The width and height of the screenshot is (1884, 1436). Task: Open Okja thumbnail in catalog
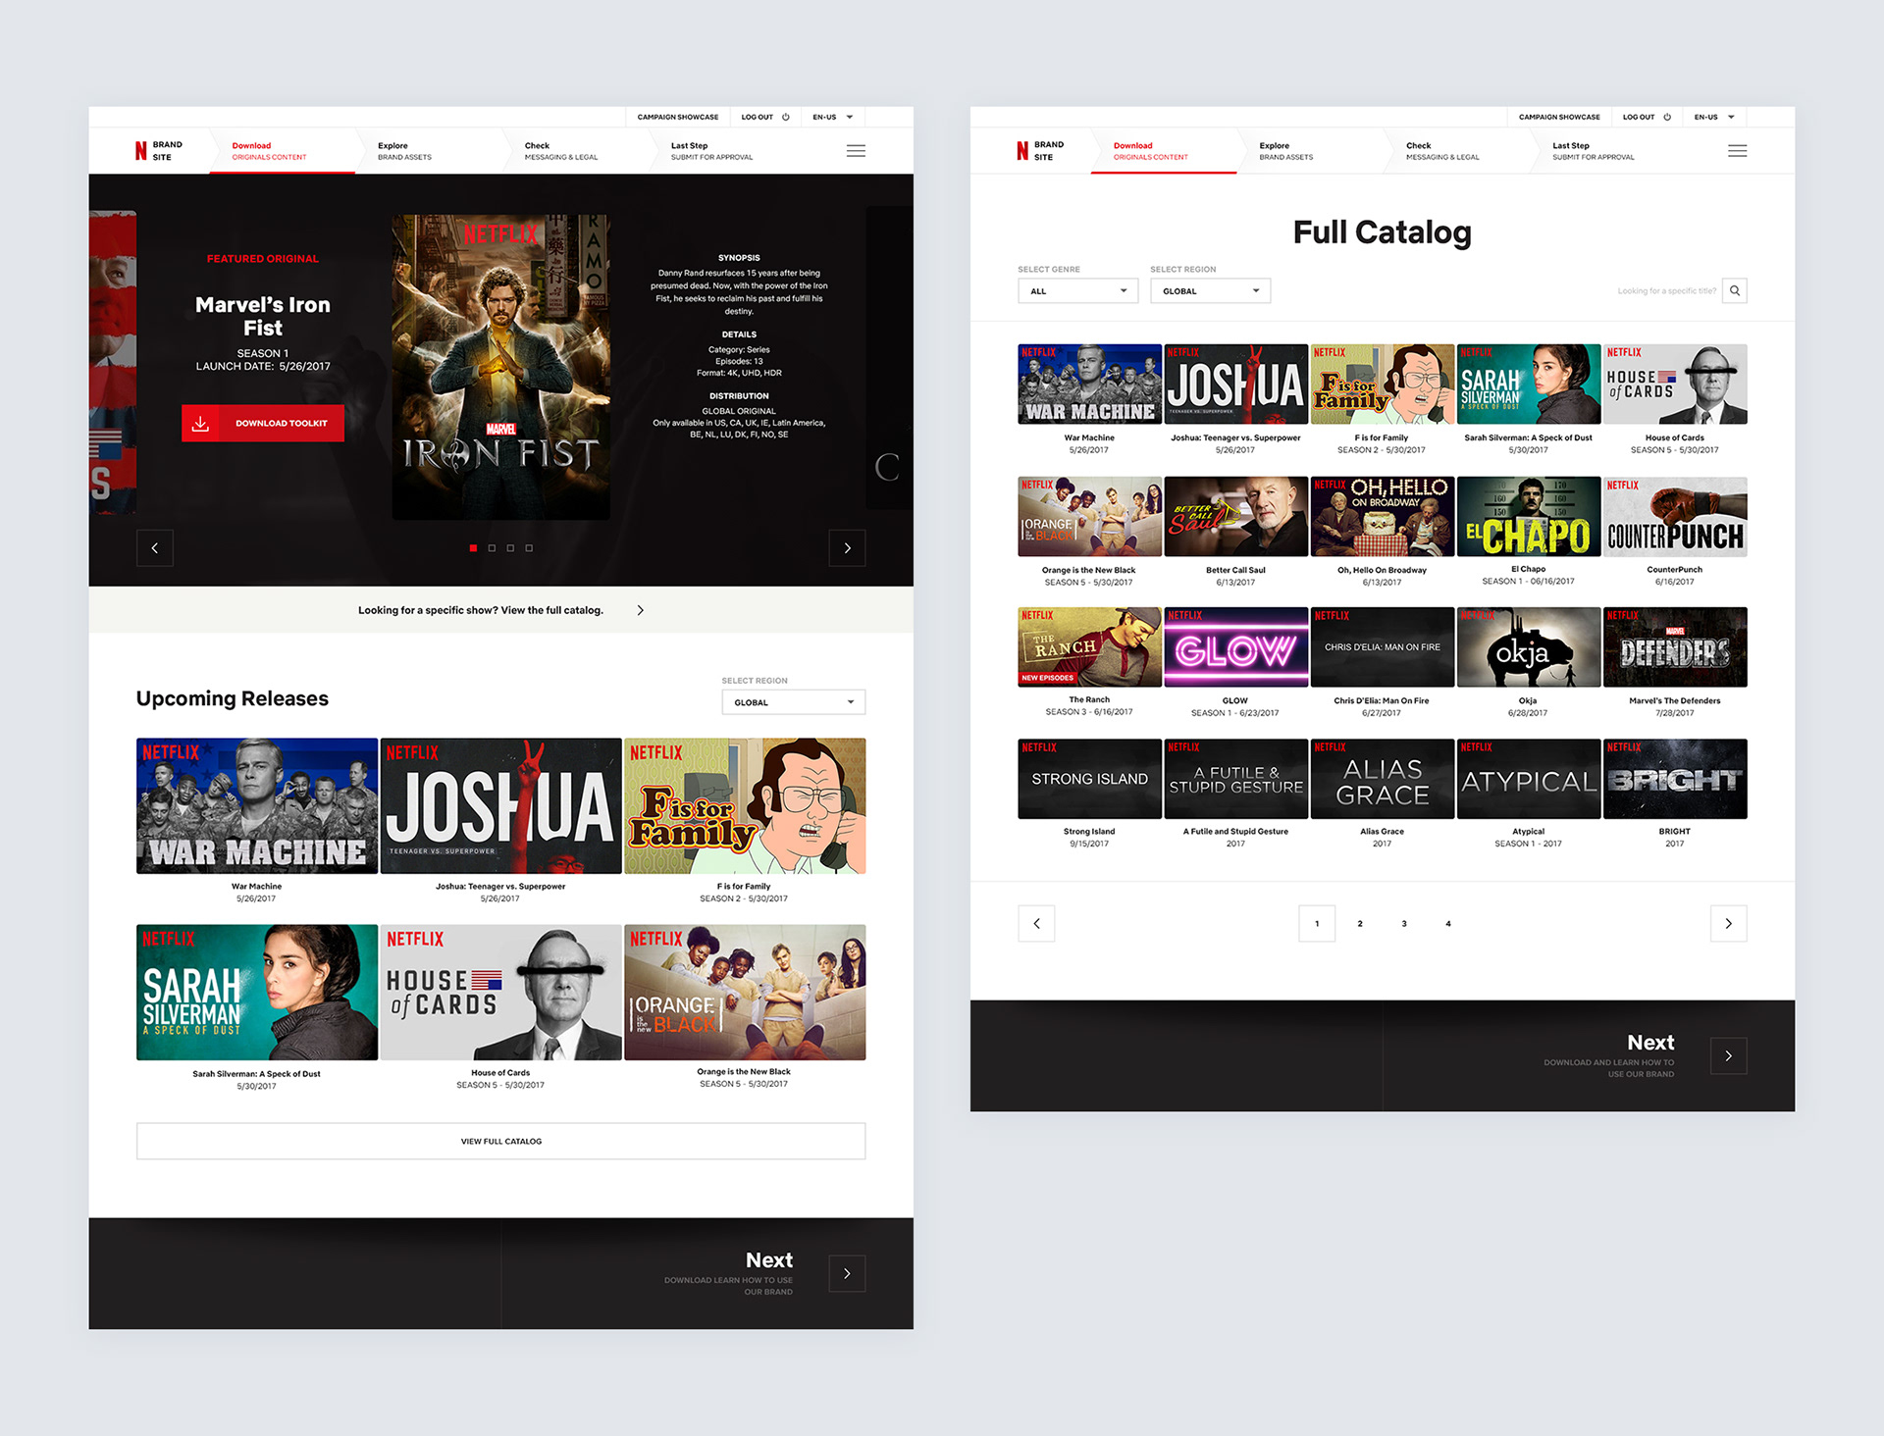coord(1529,646)
